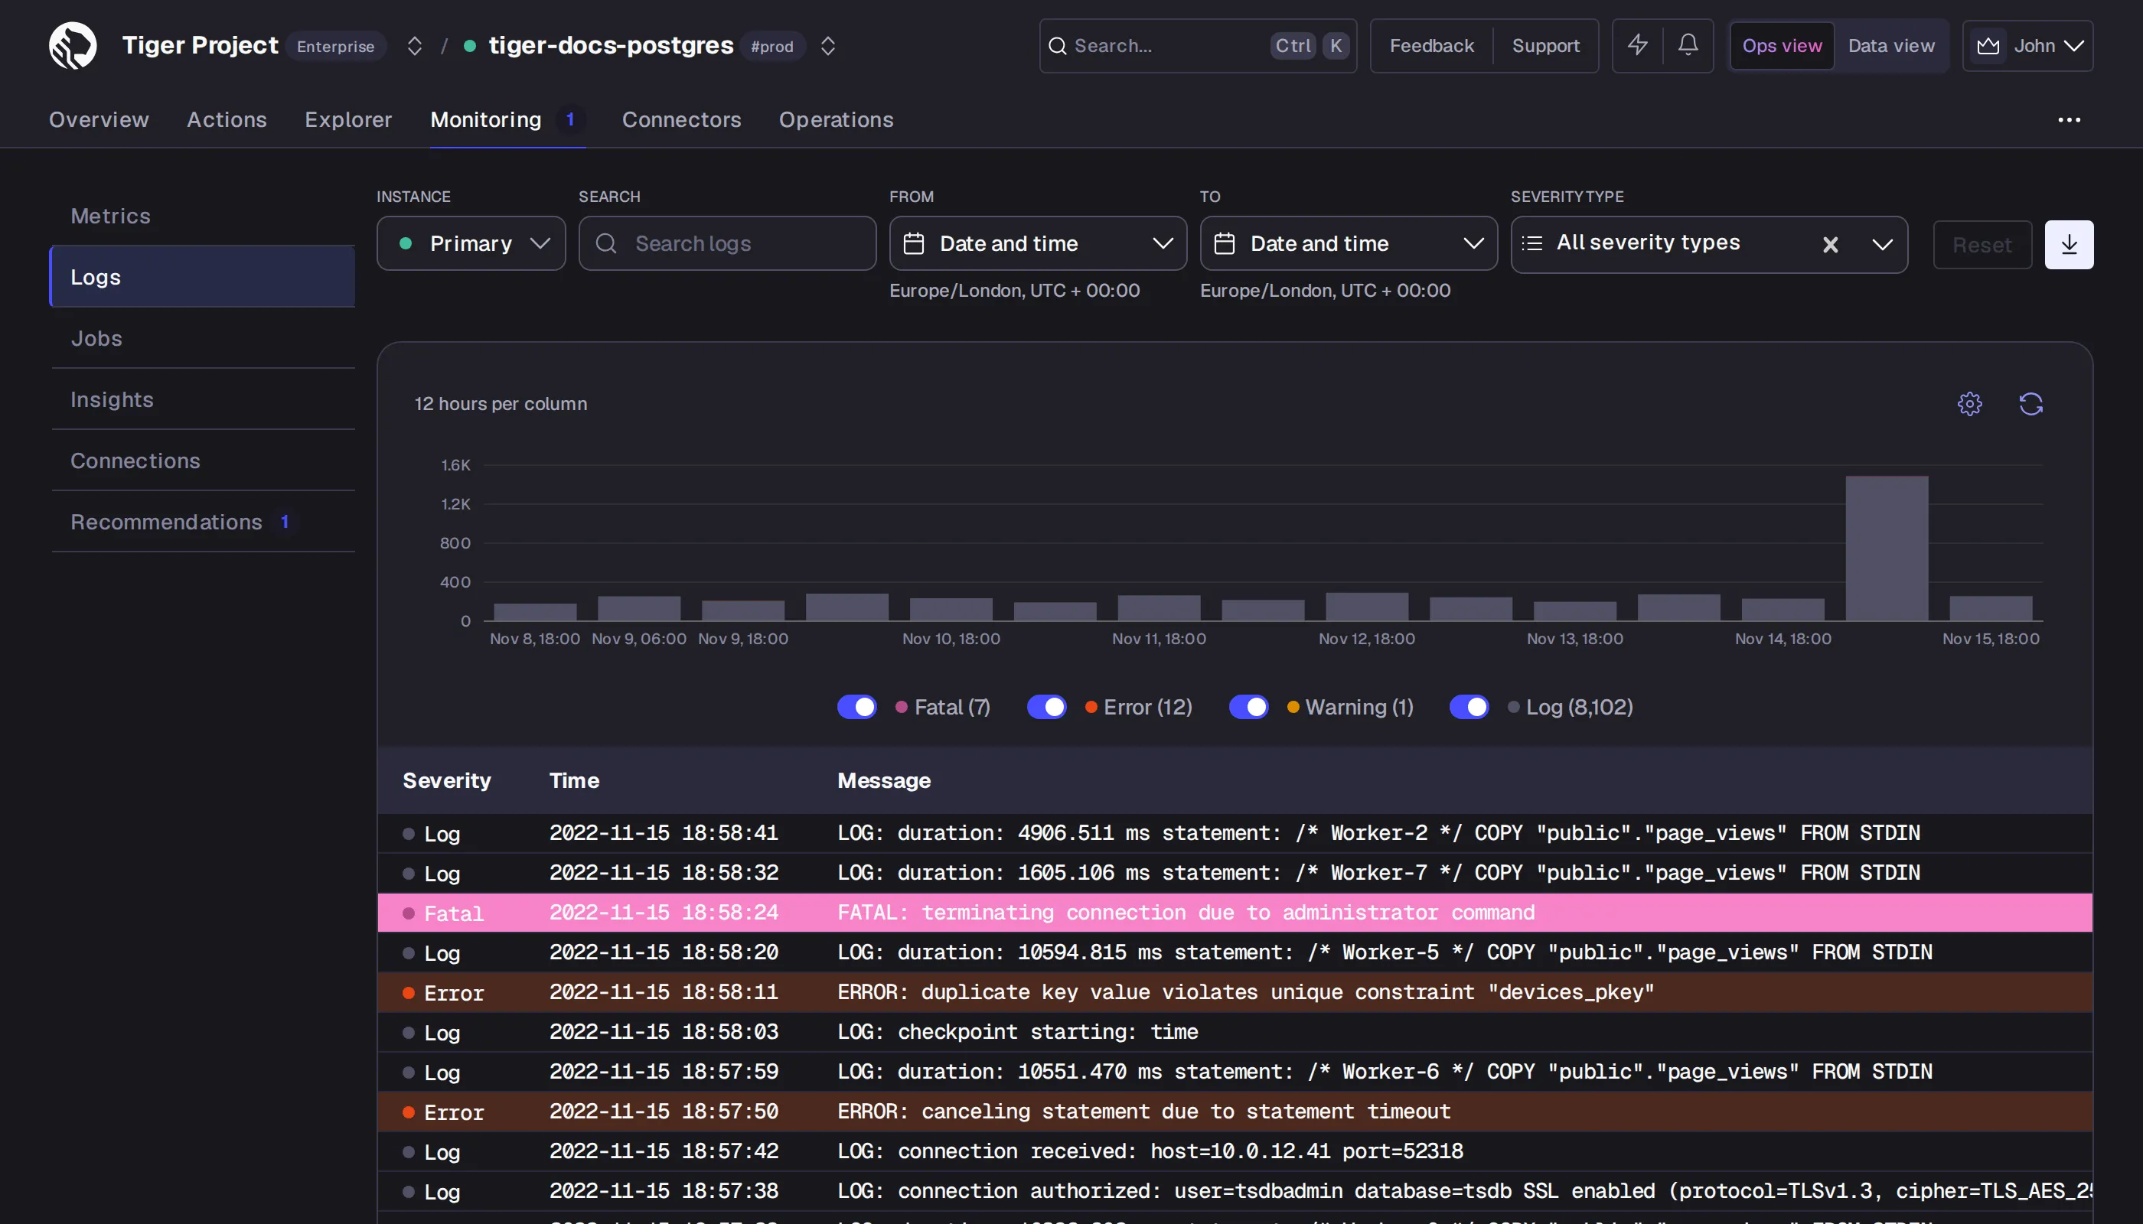
Task: Click the list icon in severity filter
Action: pos(1531,244)
